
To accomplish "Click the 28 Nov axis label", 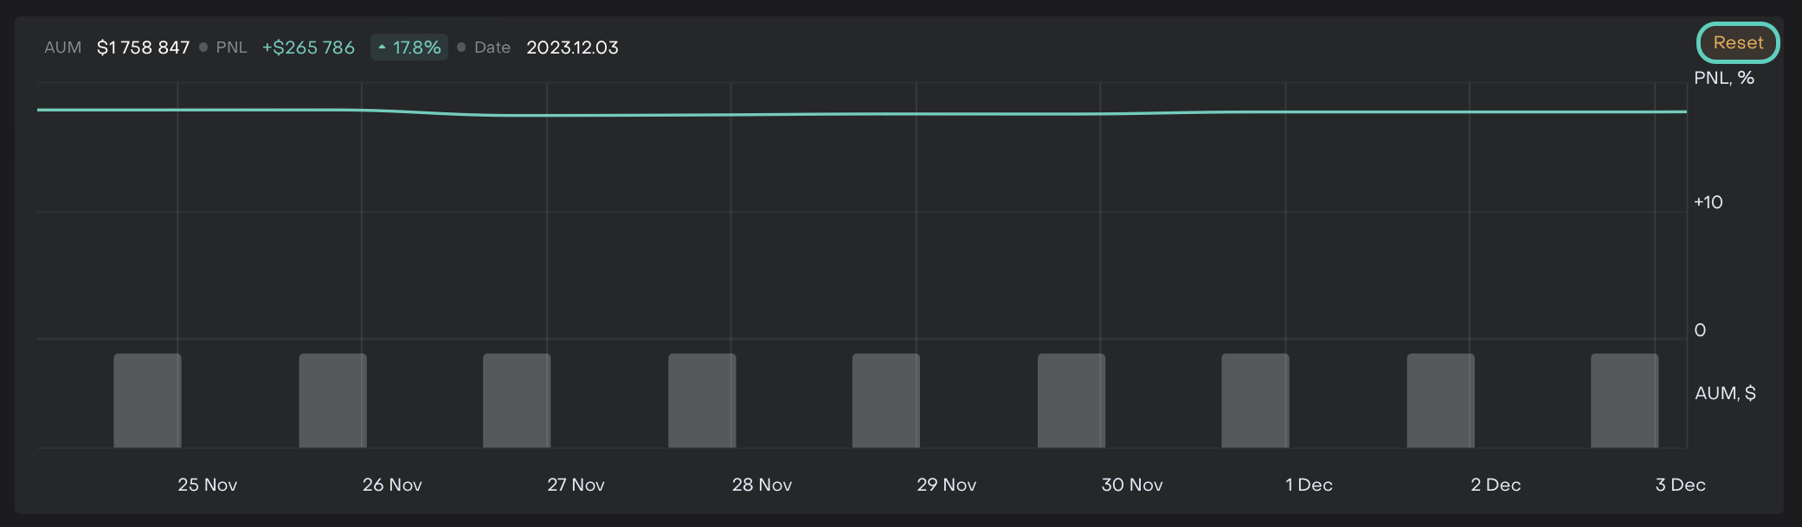I will tap(762, 485).
